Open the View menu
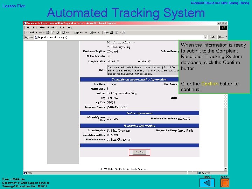 pyautogui.click(x=42, y=28)
